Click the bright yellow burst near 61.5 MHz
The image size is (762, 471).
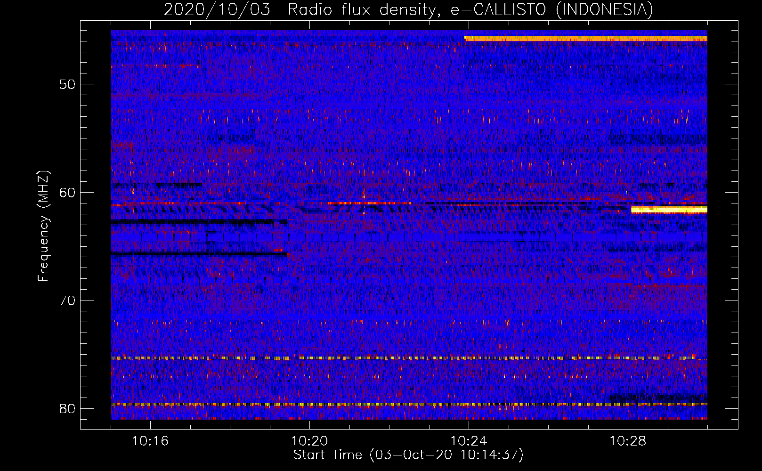coord(669,210)
